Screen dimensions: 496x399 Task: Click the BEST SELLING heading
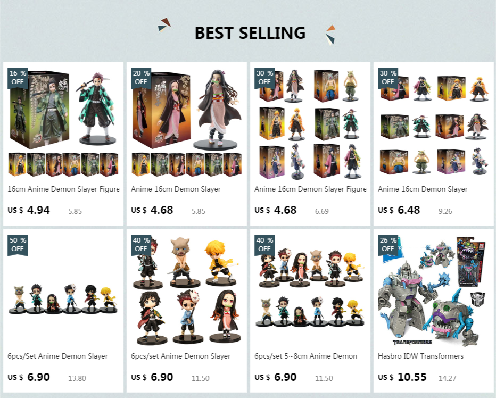(x=250, y=33)
